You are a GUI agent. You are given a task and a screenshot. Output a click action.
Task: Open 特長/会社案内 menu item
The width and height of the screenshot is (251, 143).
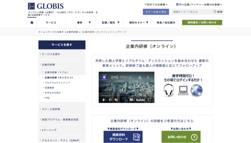166,23
